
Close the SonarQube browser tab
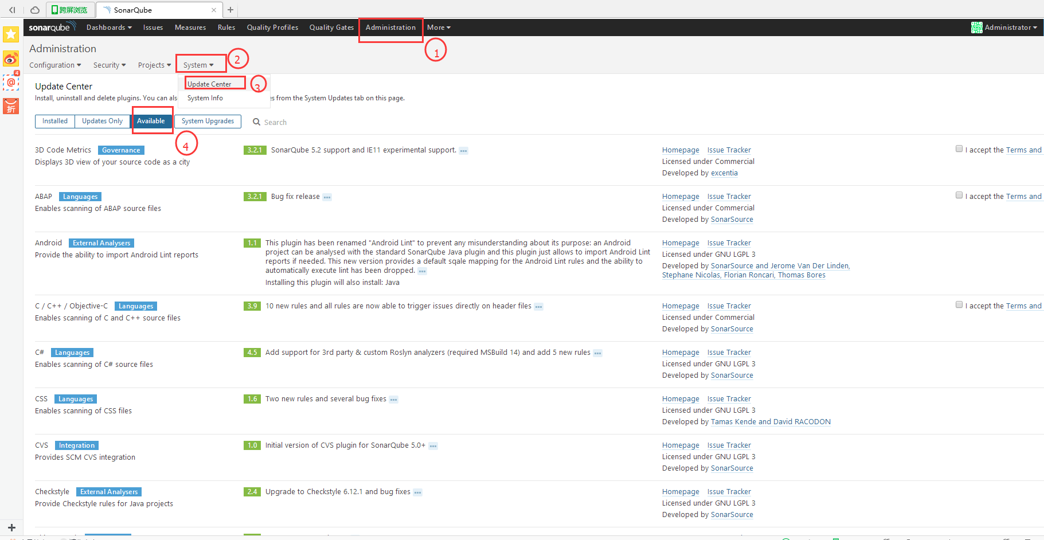coord(214,10)
